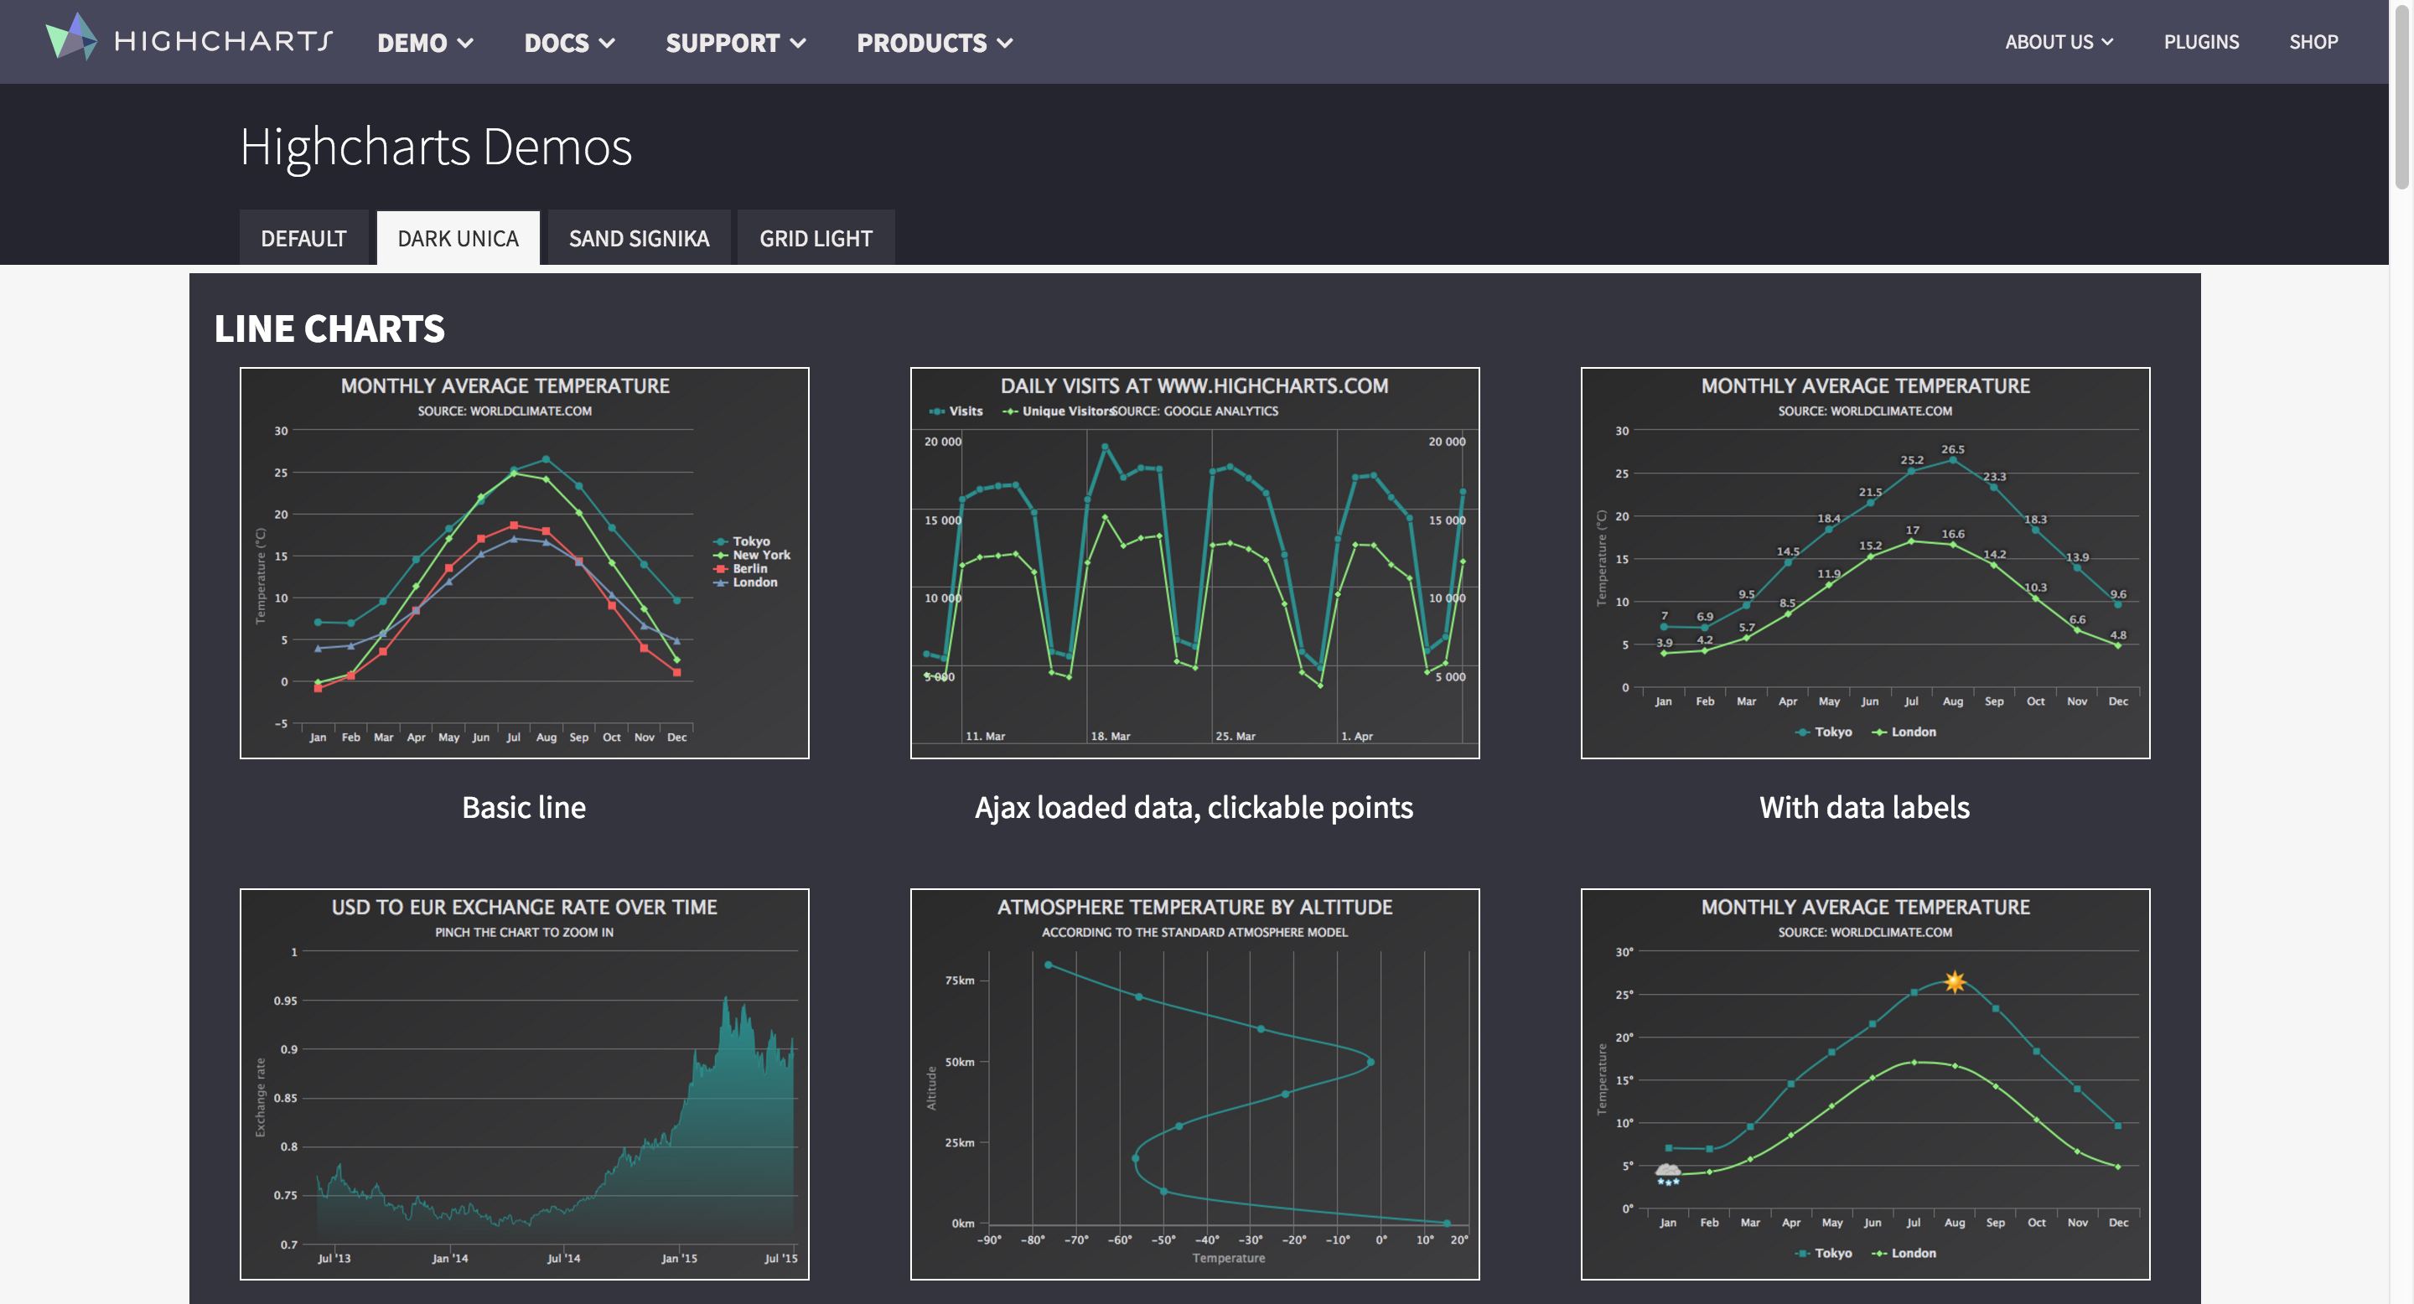
Task: Click the 'With data labels' caption link
Action: [x=1865, y=808]
